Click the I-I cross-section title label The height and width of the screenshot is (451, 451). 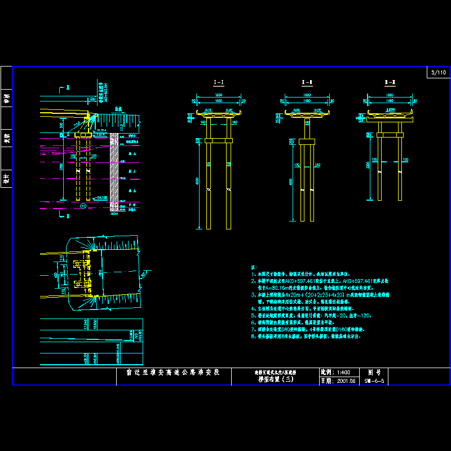point(218,83)
